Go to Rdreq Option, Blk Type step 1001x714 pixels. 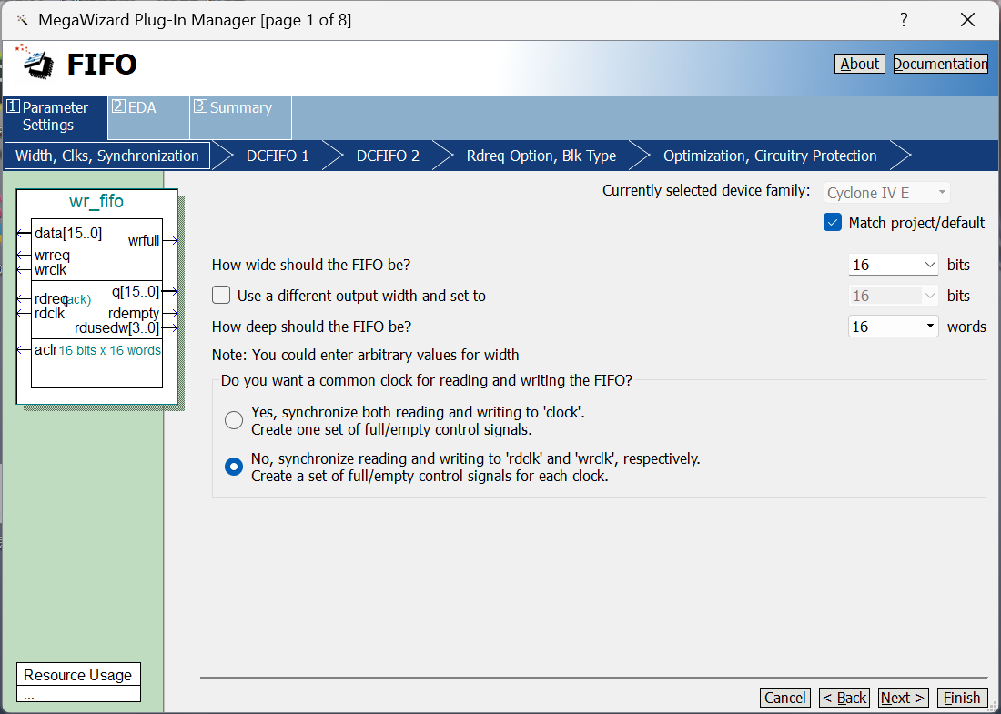541,156
